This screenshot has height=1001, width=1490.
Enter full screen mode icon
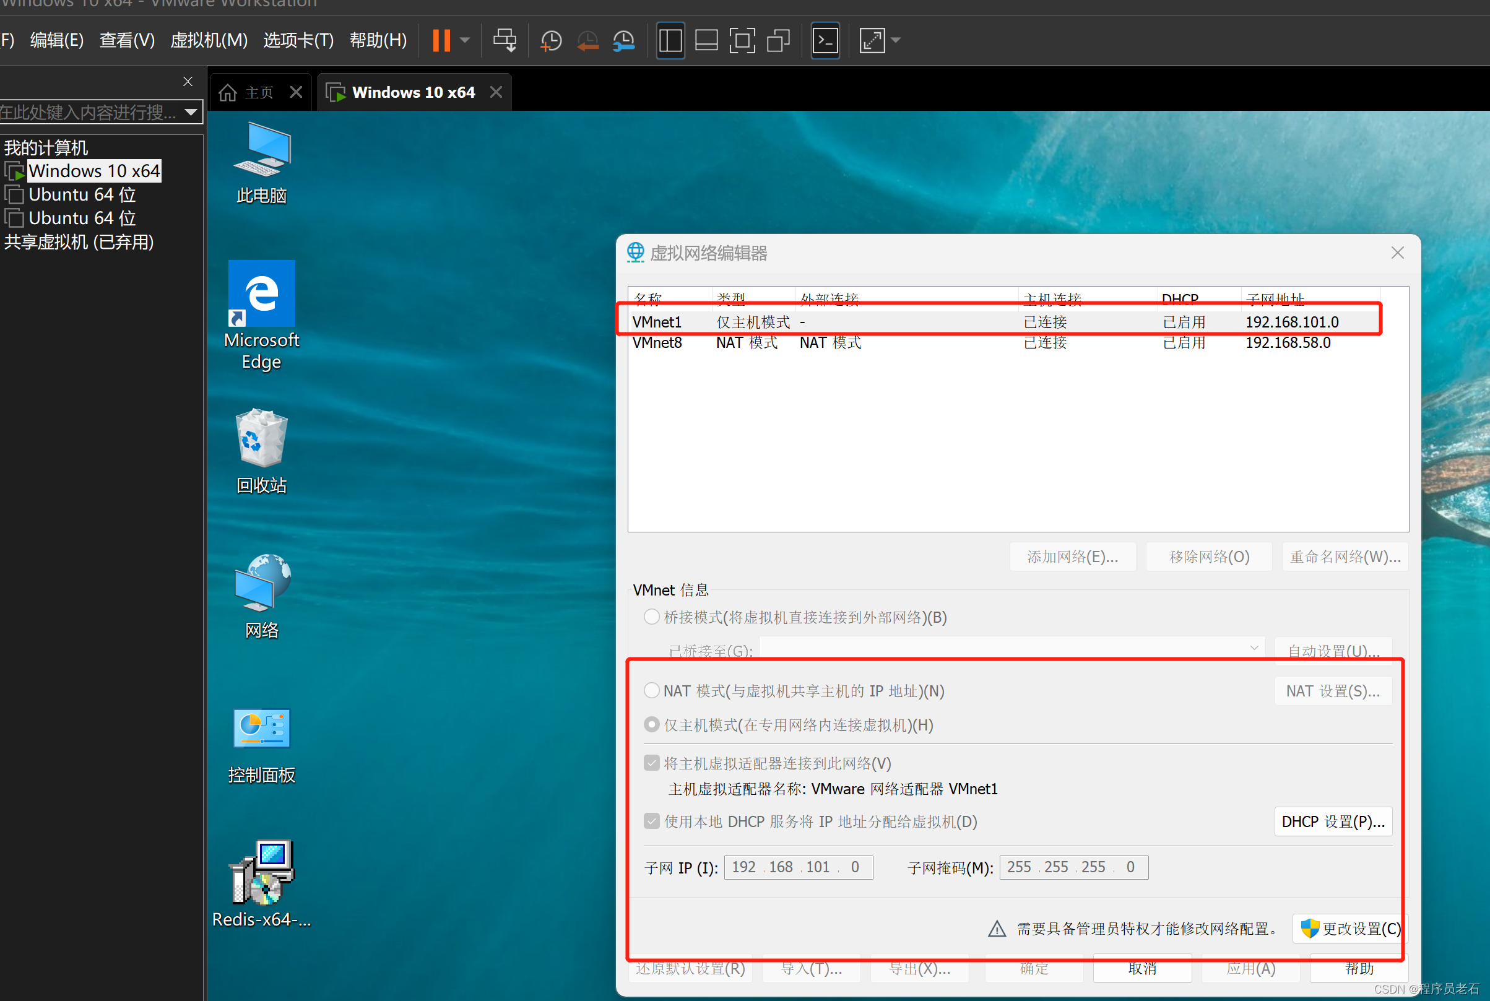pos(742,40)
